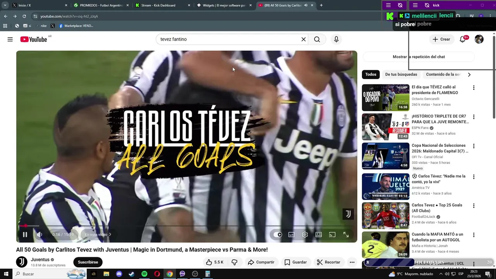The image size is (496, 279).
Task: Open the YouTube hamburger guide menu
Action: tap(10, 39)
